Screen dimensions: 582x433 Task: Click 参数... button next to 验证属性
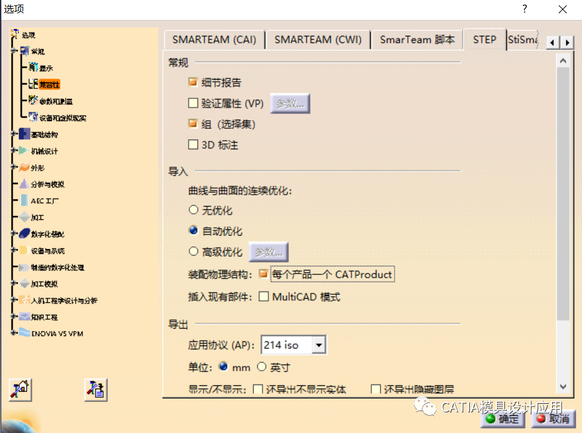tap(290, 104)
